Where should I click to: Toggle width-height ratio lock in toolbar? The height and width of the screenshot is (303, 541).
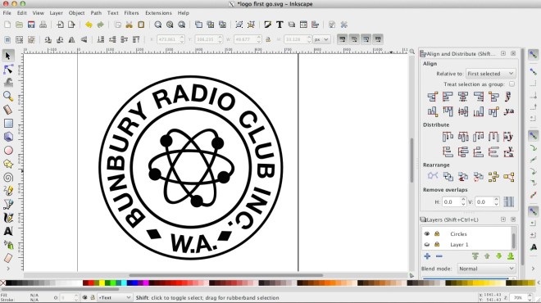point(268,39)
